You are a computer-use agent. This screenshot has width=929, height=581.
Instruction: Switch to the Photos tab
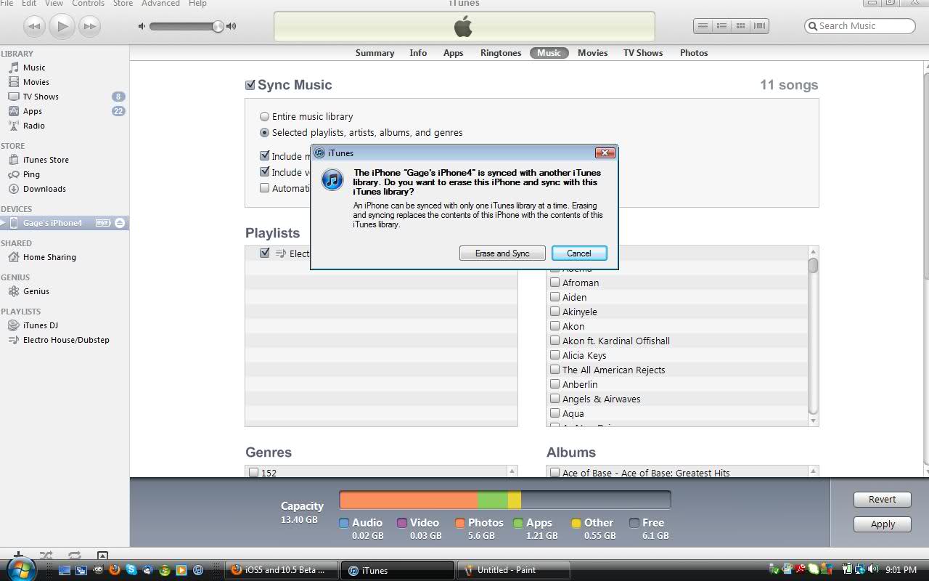694,53
